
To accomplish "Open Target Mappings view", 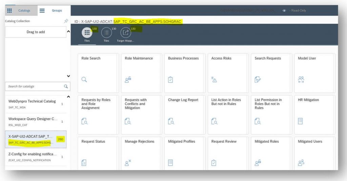I will point(126,33).
